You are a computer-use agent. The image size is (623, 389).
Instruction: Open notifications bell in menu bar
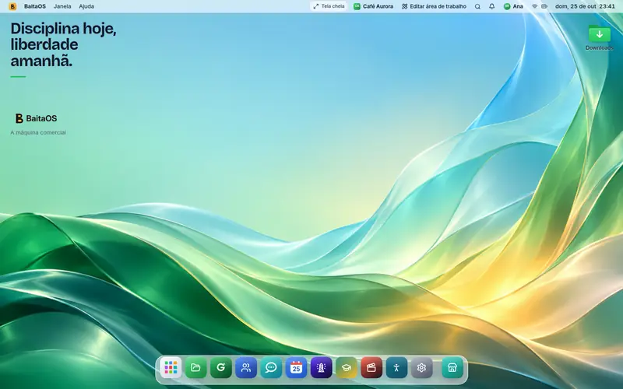click(492, 6)
